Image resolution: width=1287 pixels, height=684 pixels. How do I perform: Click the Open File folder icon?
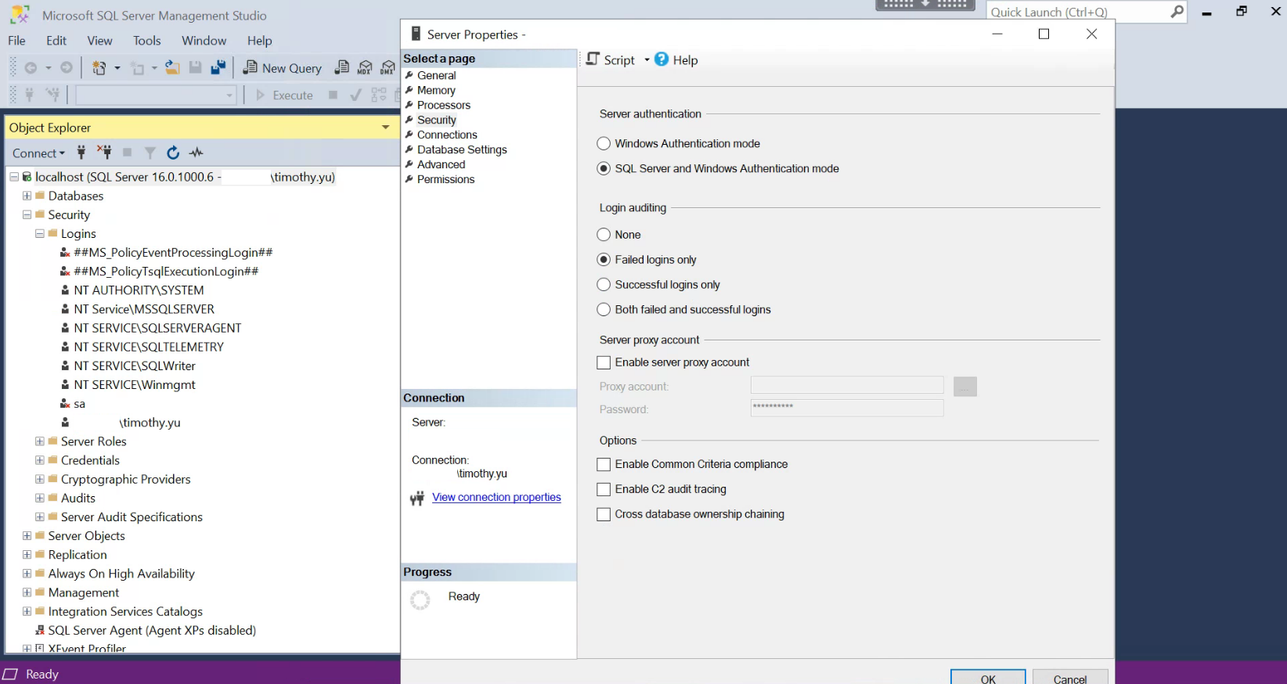172,68
